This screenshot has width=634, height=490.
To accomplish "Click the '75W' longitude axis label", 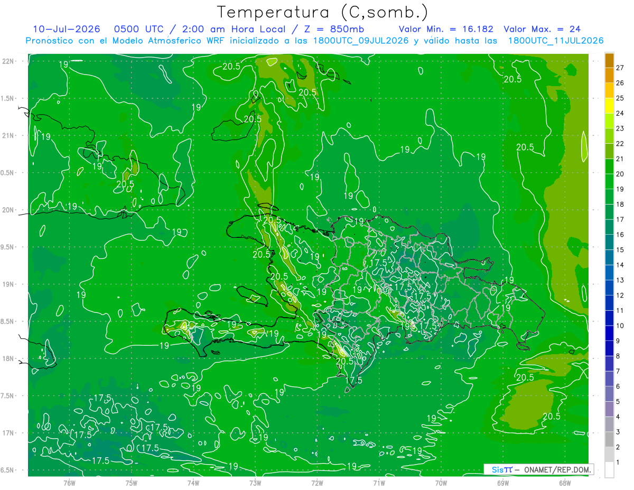I will [132, 483].
